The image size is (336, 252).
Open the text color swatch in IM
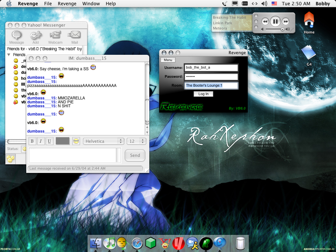(x=63, y=141)
